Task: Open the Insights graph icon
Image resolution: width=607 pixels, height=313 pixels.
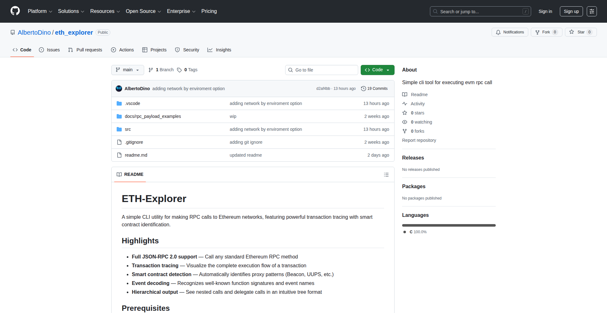Action: [210, 50]
